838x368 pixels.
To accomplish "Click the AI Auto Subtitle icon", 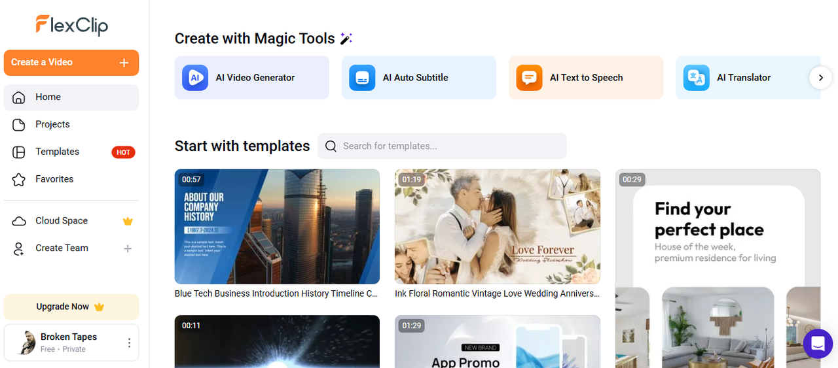I will 362,78.
